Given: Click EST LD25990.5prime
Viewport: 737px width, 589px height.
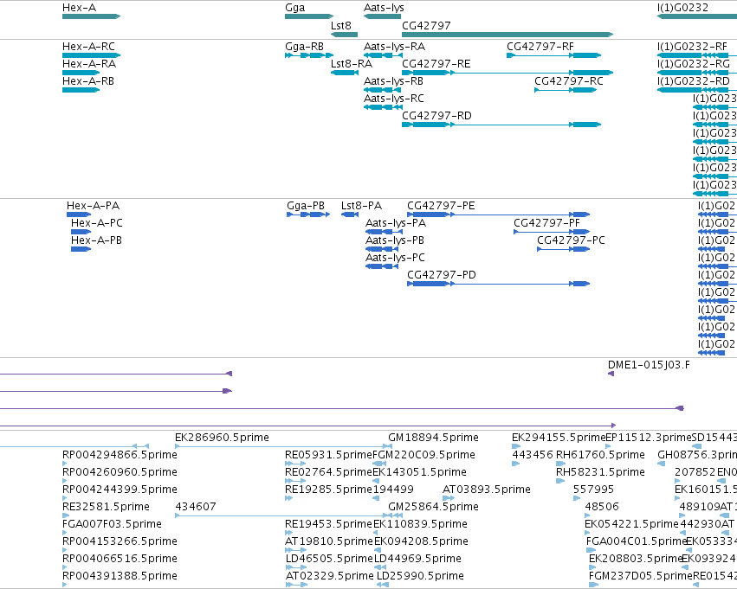Looking at the screenshot, I should [x=383, y=585].
